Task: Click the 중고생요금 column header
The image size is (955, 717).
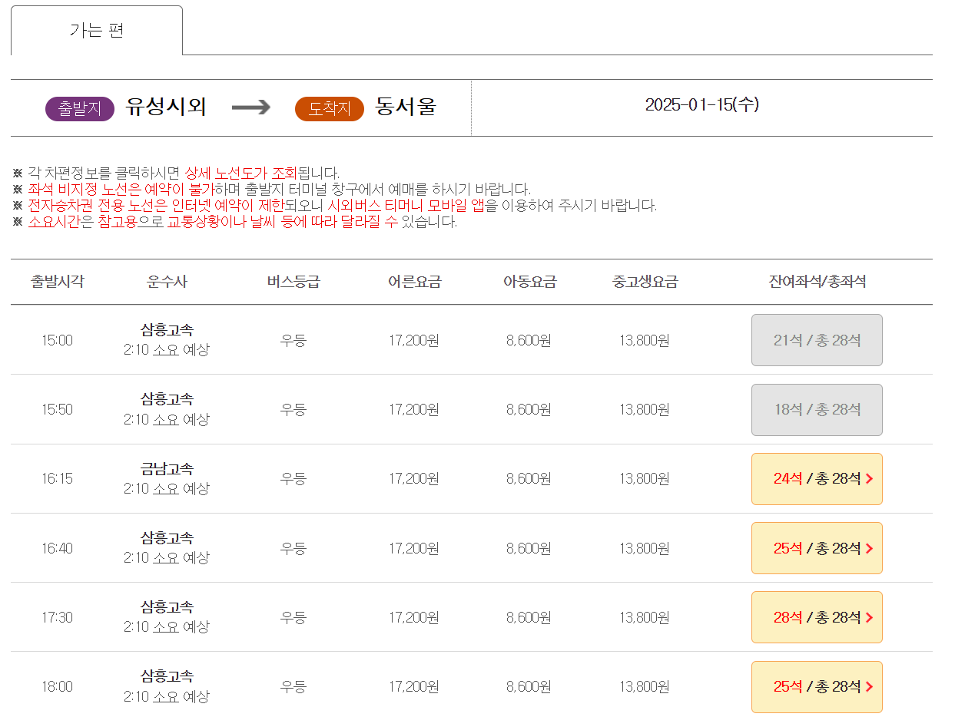Action: pyautogui.click(x=645, y=282)
